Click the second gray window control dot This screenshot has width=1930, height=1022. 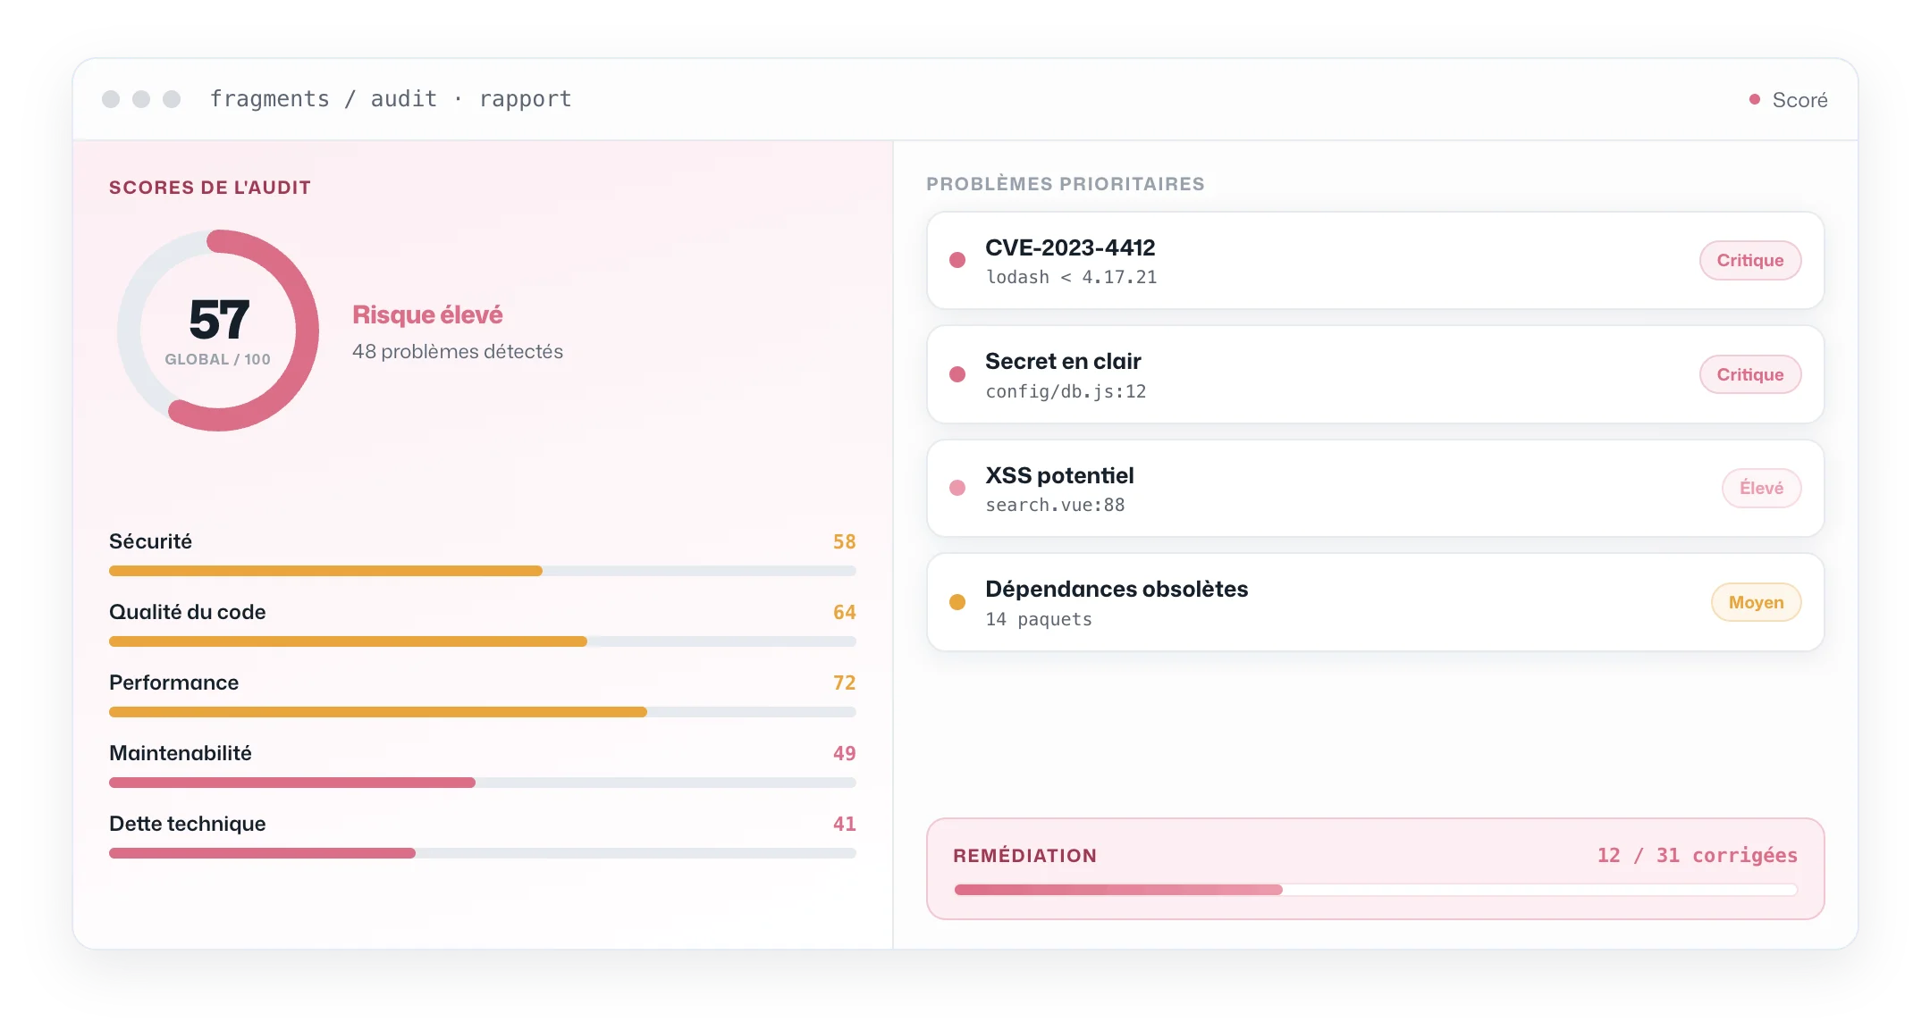click(141, 99)
